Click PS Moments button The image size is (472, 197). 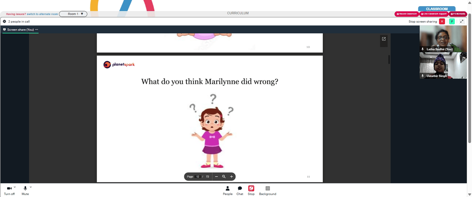coord(458,14)
